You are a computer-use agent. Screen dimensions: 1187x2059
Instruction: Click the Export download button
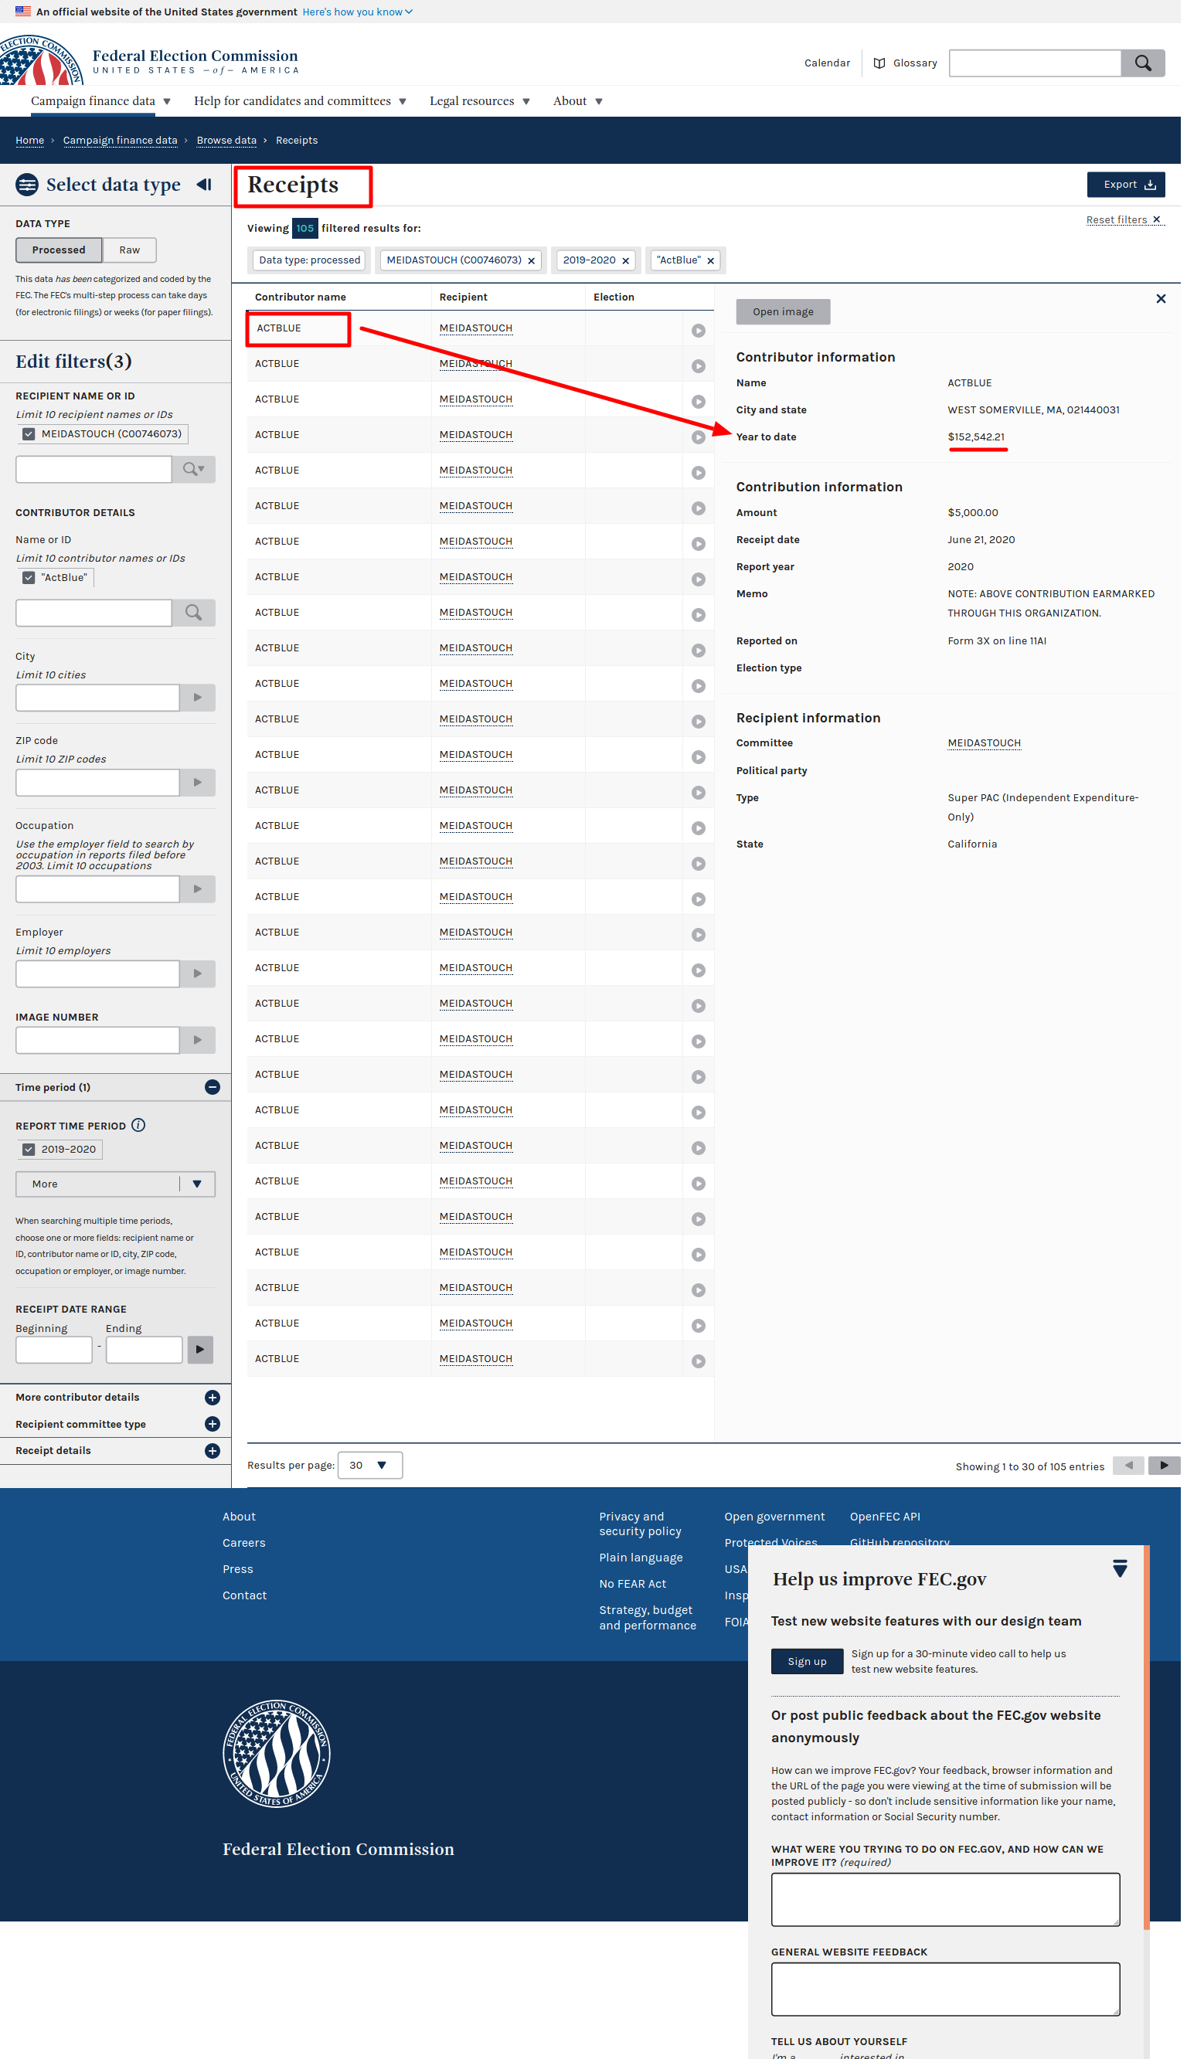(1126, 184)
